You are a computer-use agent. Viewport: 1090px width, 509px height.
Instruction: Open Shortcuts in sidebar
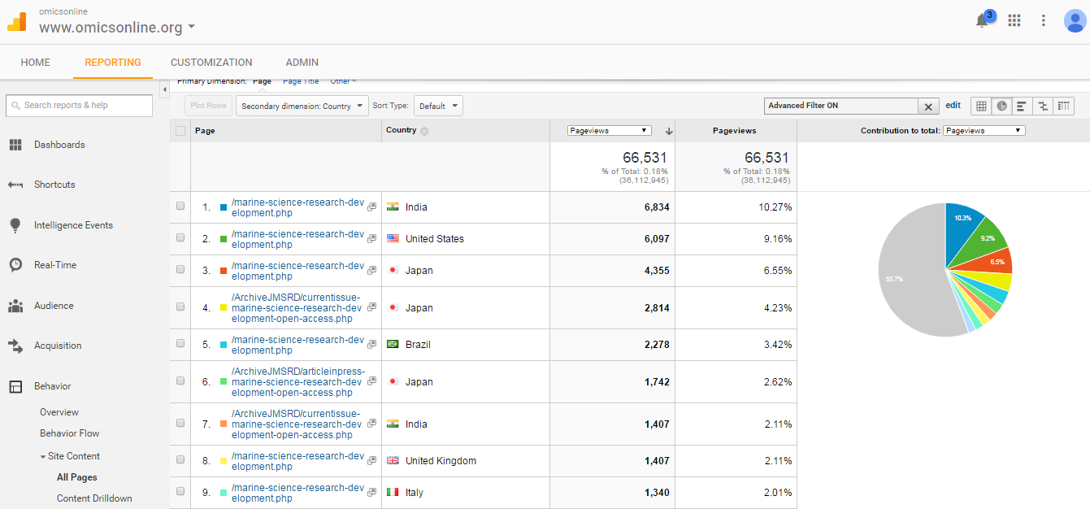pyautogui.click(x=54, y=185)
